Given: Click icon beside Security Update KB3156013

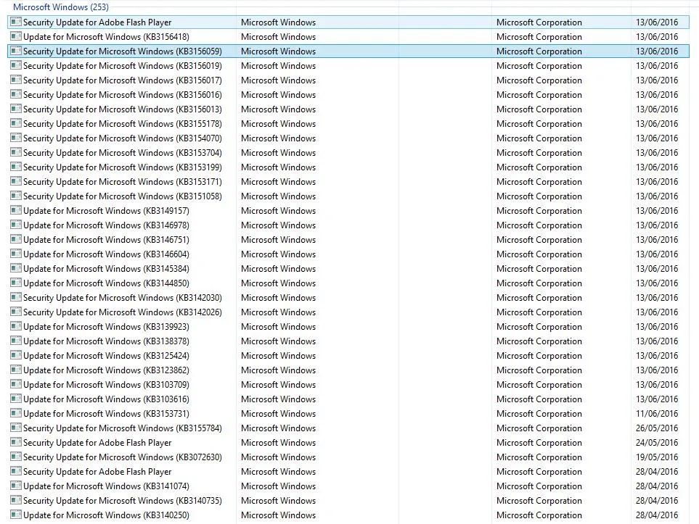Looking at the screenshot, I should 15,109.
